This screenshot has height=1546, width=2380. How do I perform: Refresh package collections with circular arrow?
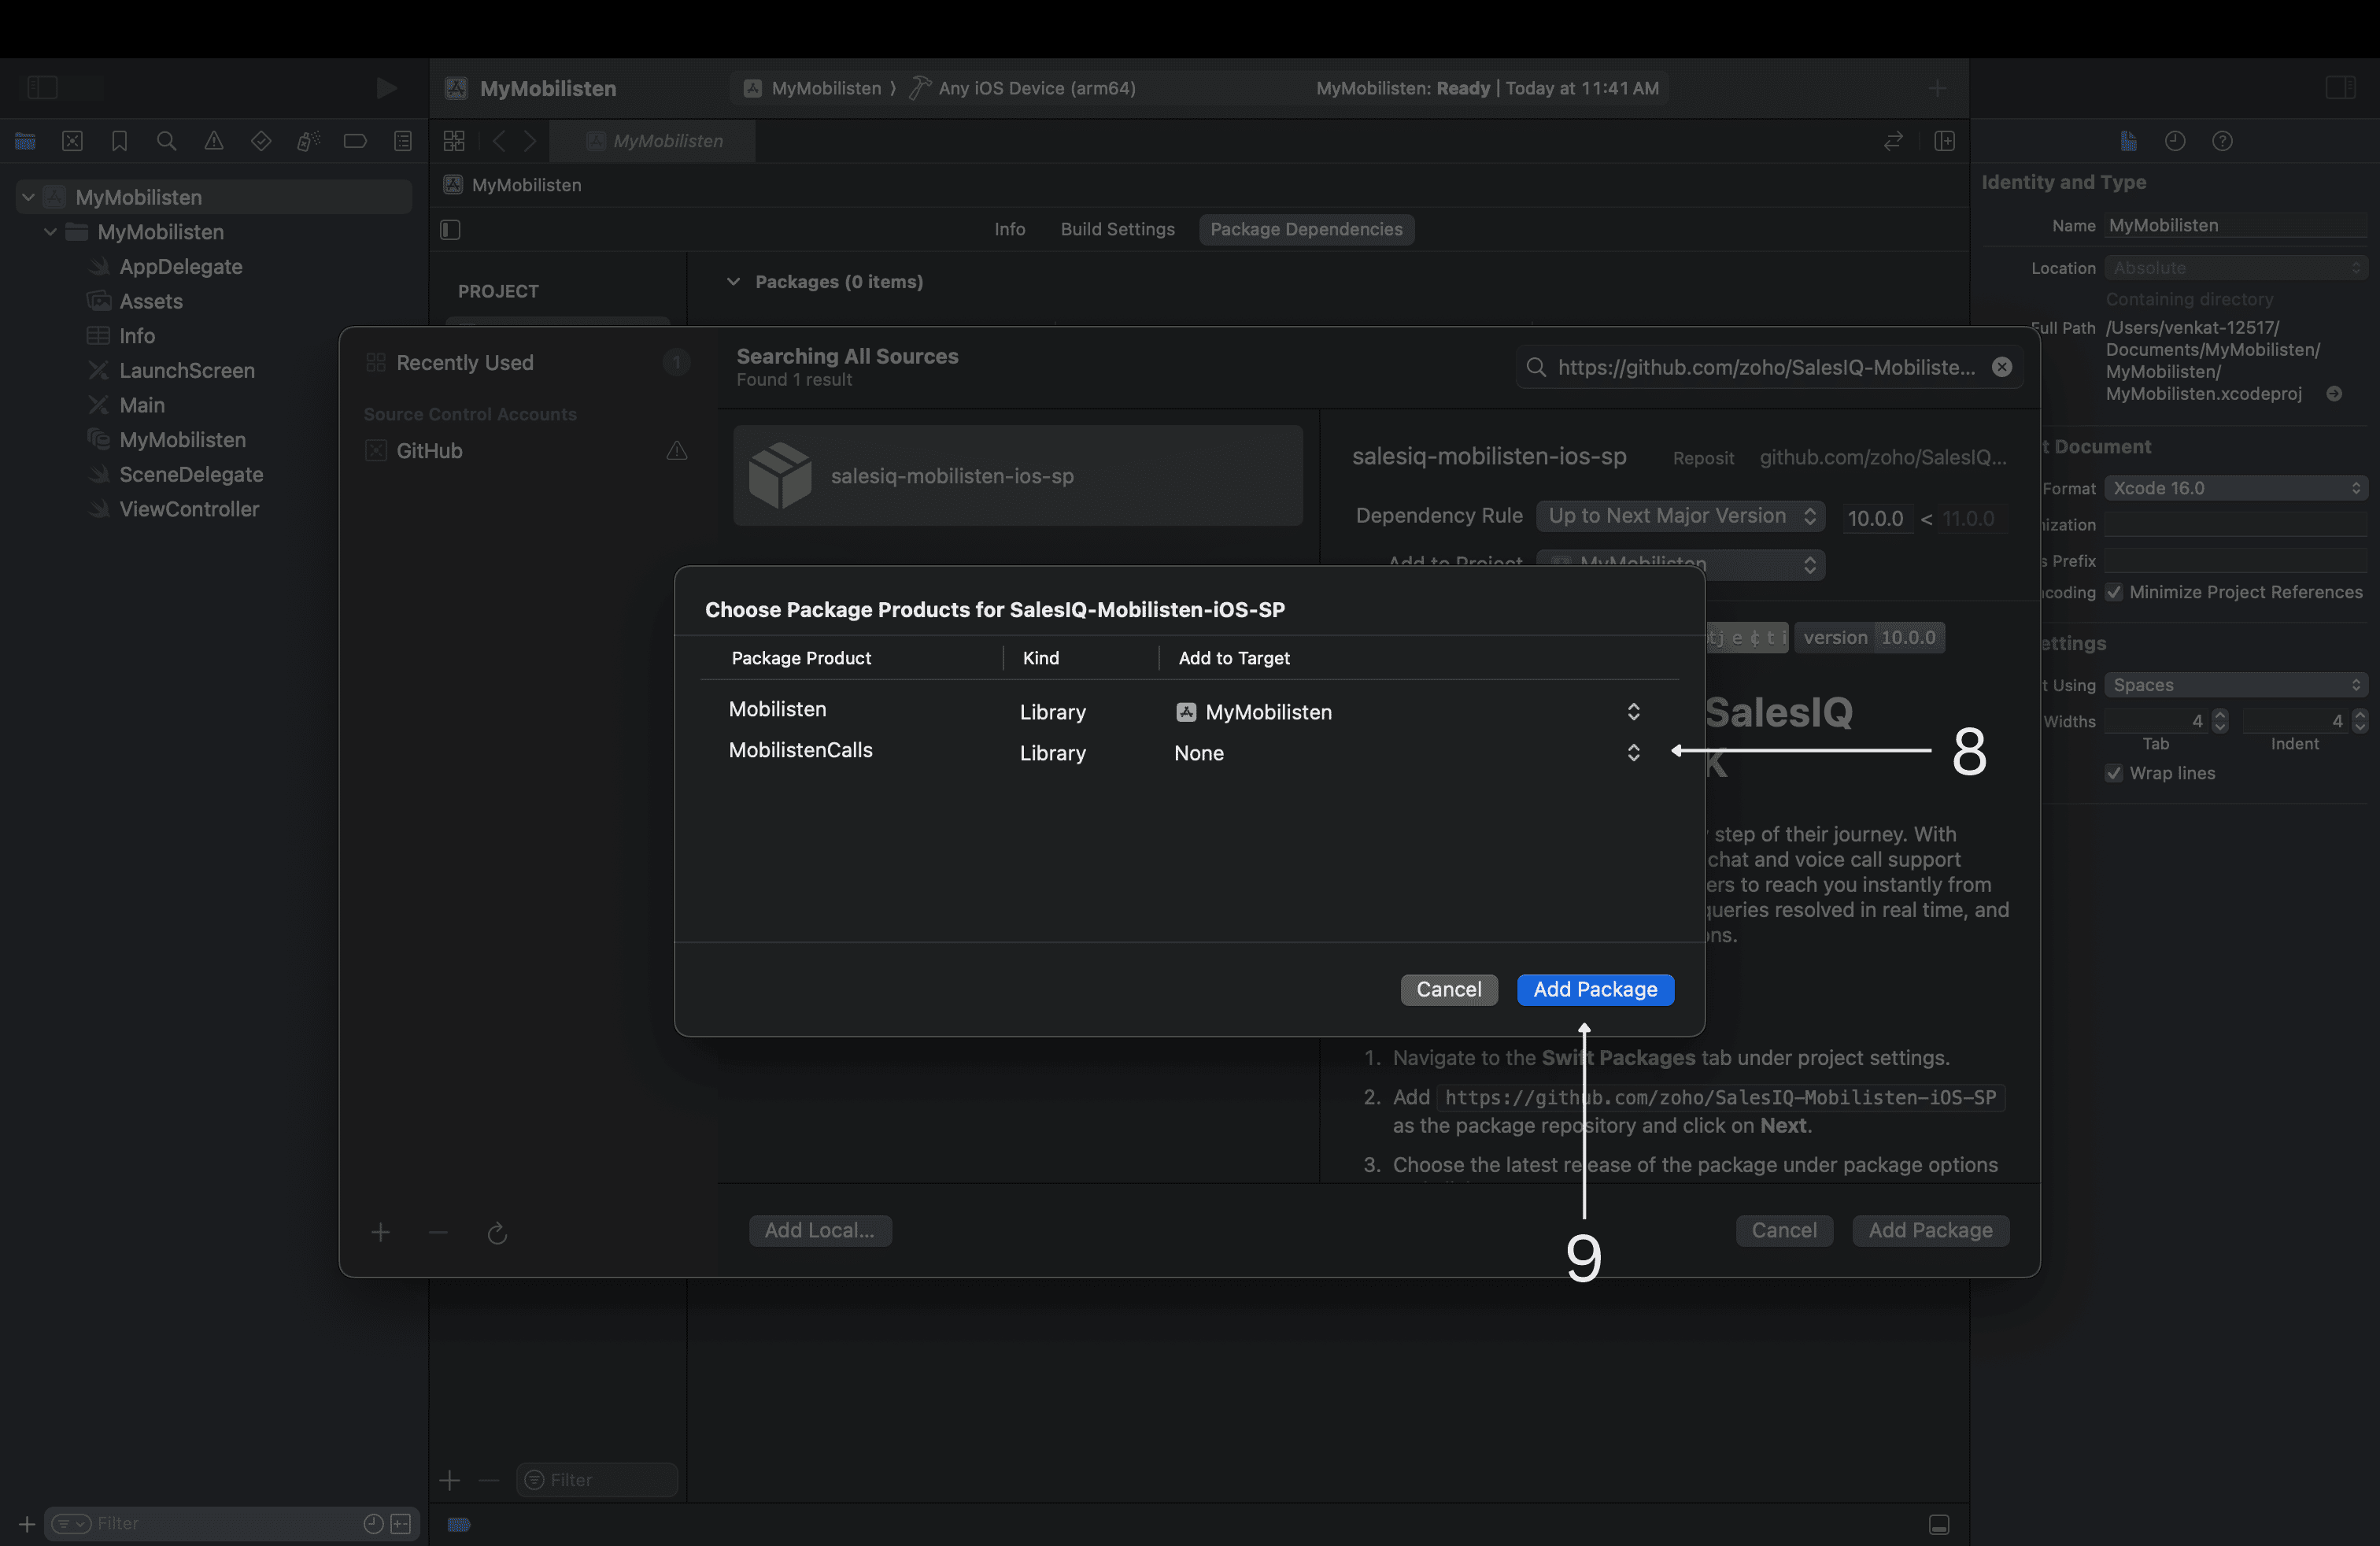pyautogui.click(x=497, y=1233)
